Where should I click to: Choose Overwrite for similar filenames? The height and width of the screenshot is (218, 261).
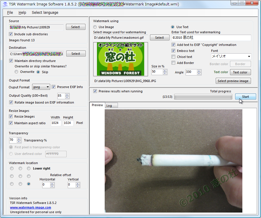(x=17, y=72)
